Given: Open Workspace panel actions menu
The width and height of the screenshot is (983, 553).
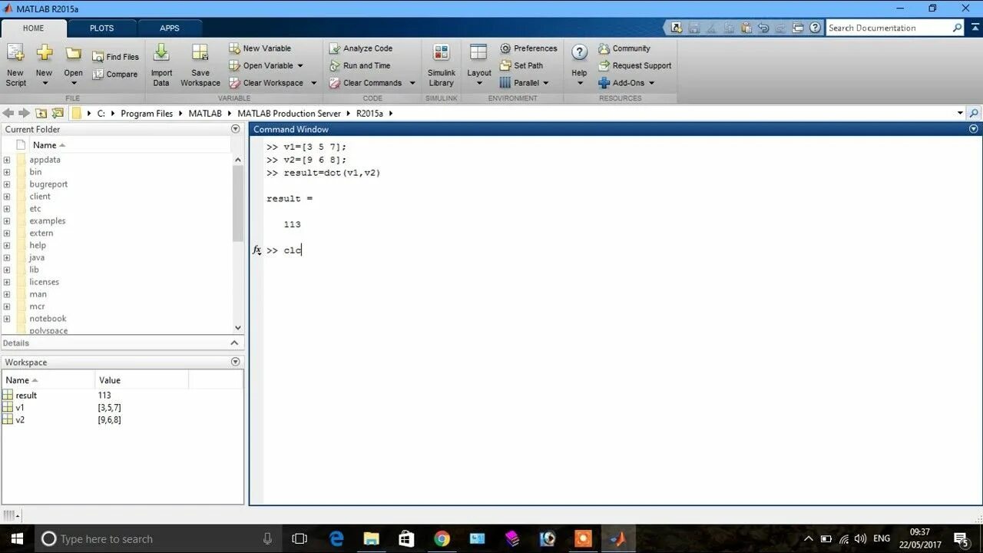Looking at the screenshot, I should coord(236,362).
